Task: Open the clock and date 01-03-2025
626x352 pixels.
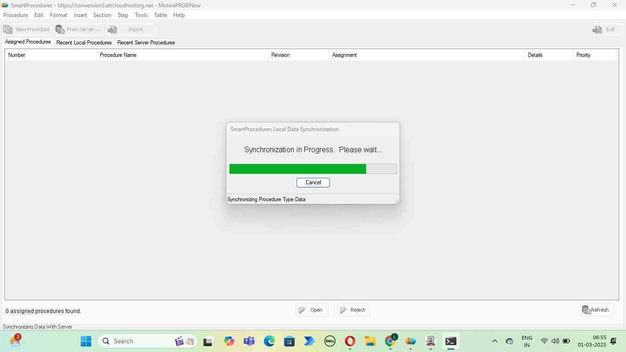Action: (x=592, y=341)
